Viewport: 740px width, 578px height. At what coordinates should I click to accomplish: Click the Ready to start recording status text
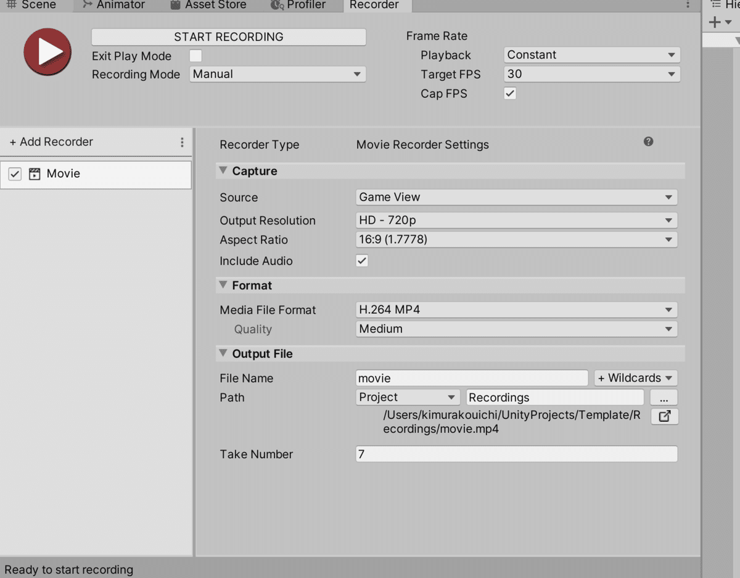69,569
